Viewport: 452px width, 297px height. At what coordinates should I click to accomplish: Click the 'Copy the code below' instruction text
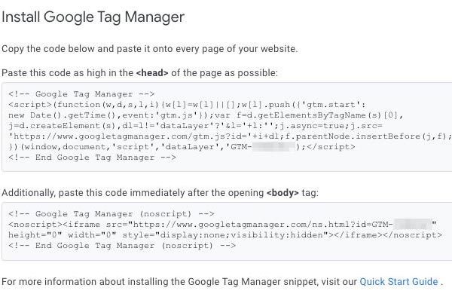click(x=150, y=49)
